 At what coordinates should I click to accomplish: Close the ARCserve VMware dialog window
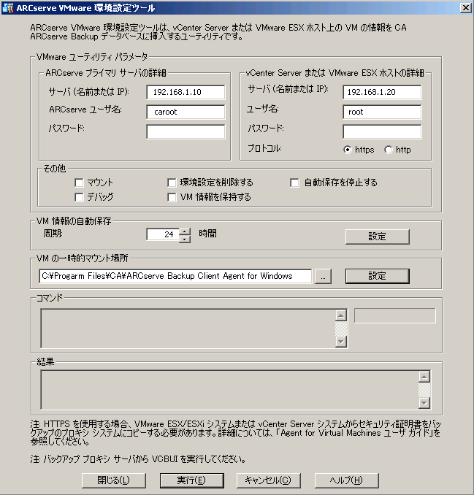pos(465,7)
